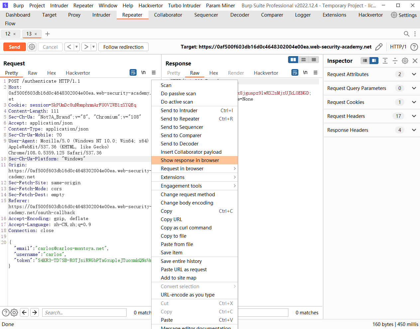Open bottom-left help question mark icon
Viewport: 420px width, 329px height.
(6, 312)
